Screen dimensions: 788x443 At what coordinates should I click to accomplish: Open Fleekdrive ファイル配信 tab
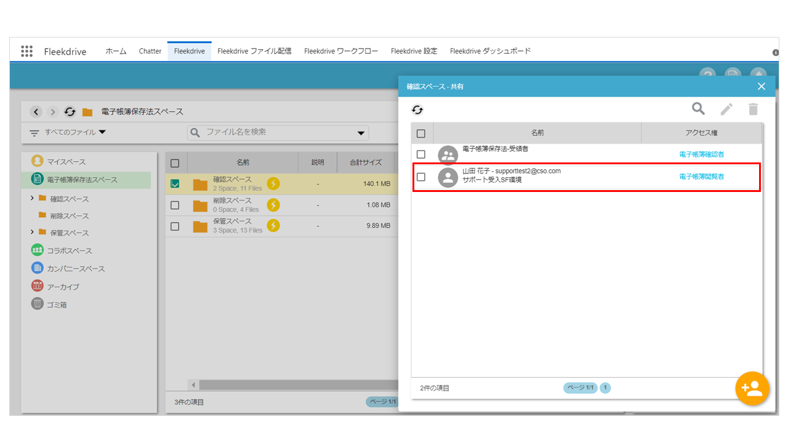pyautogui.click(x=254, y=51)
